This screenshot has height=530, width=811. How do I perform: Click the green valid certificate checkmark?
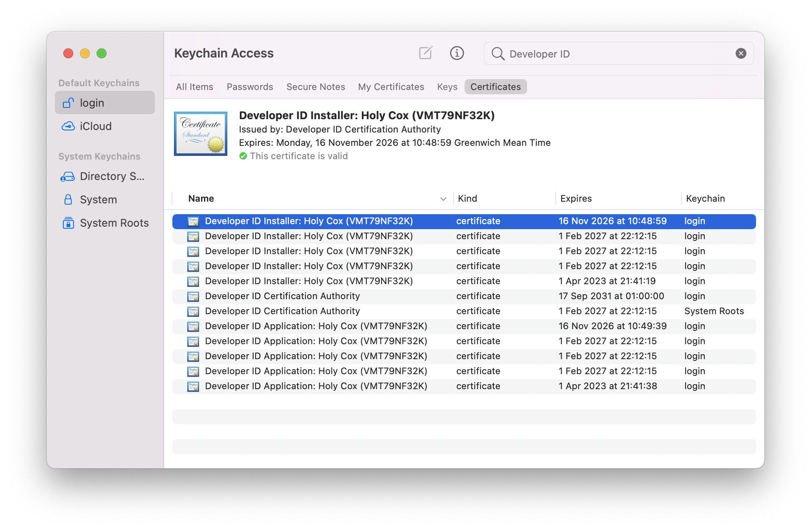tap(243, 156)
